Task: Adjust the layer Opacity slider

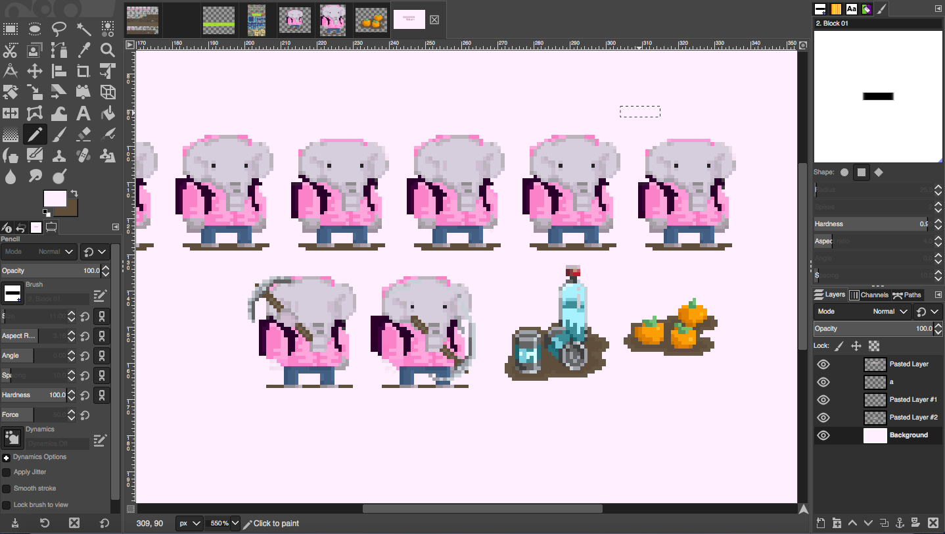Action: pyautogui.click(x=873, y=329)
